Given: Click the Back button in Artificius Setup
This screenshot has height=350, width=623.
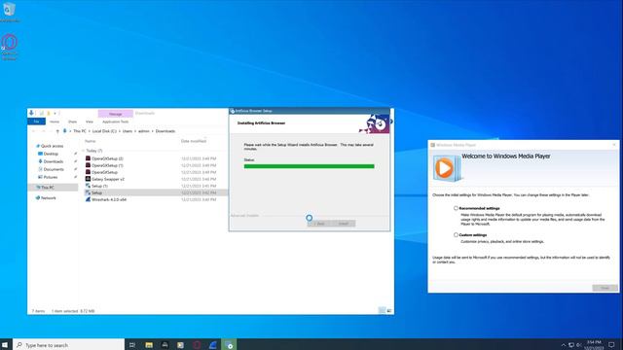Looking at the screenshot, I should (x=319, y=224).
